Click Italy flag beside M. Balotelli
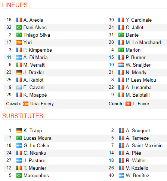The width and height of the screenshot is (167, 181). click(121, 95)
